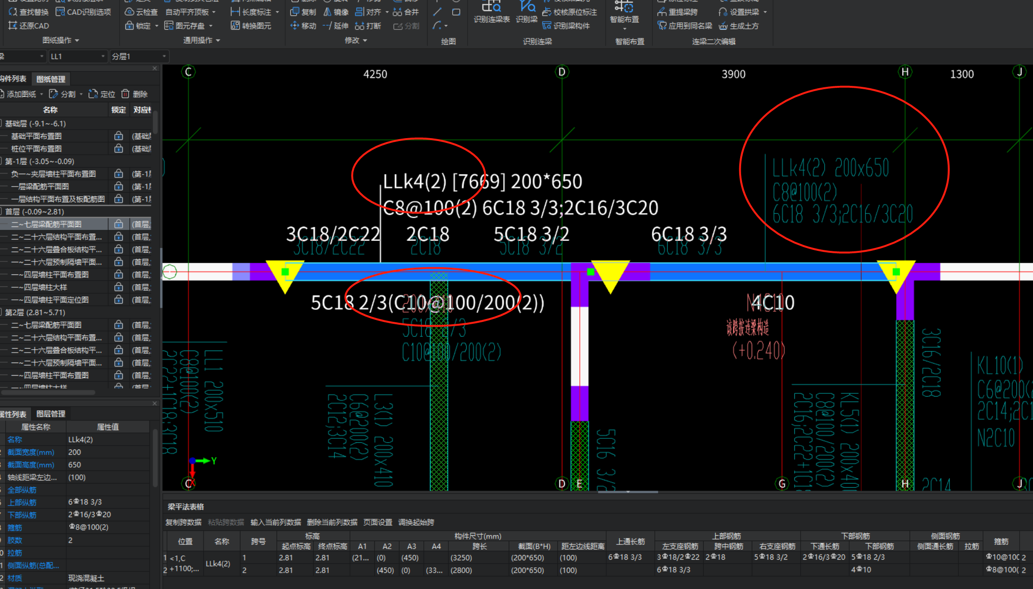The width and height of the screenshot is (1033, 589).
Task: Toggle lock for selected 二~七层梁配筋平面图 under 首层
Action: click(x=119, y=224)
